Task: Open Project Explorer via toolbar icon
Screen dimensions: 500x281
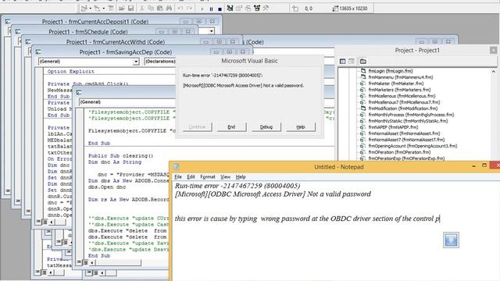Action: (230, 9)
